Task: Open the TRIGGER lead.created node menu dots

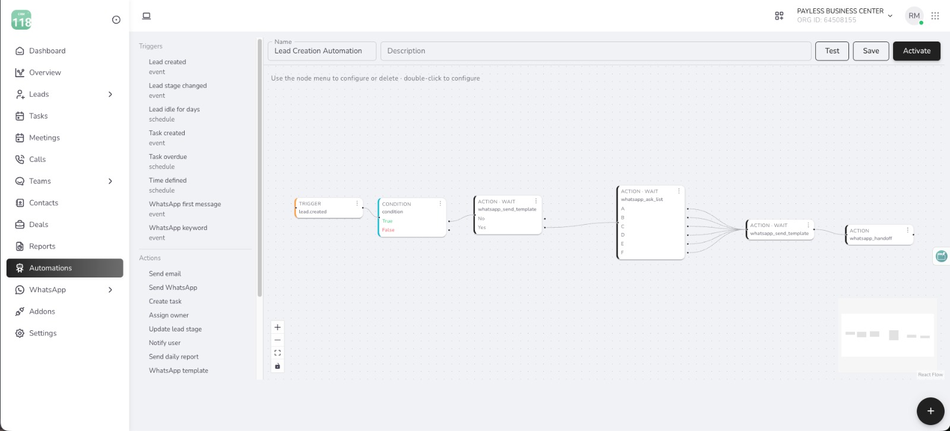Action: pyautogui.click(x=357, y=203)
